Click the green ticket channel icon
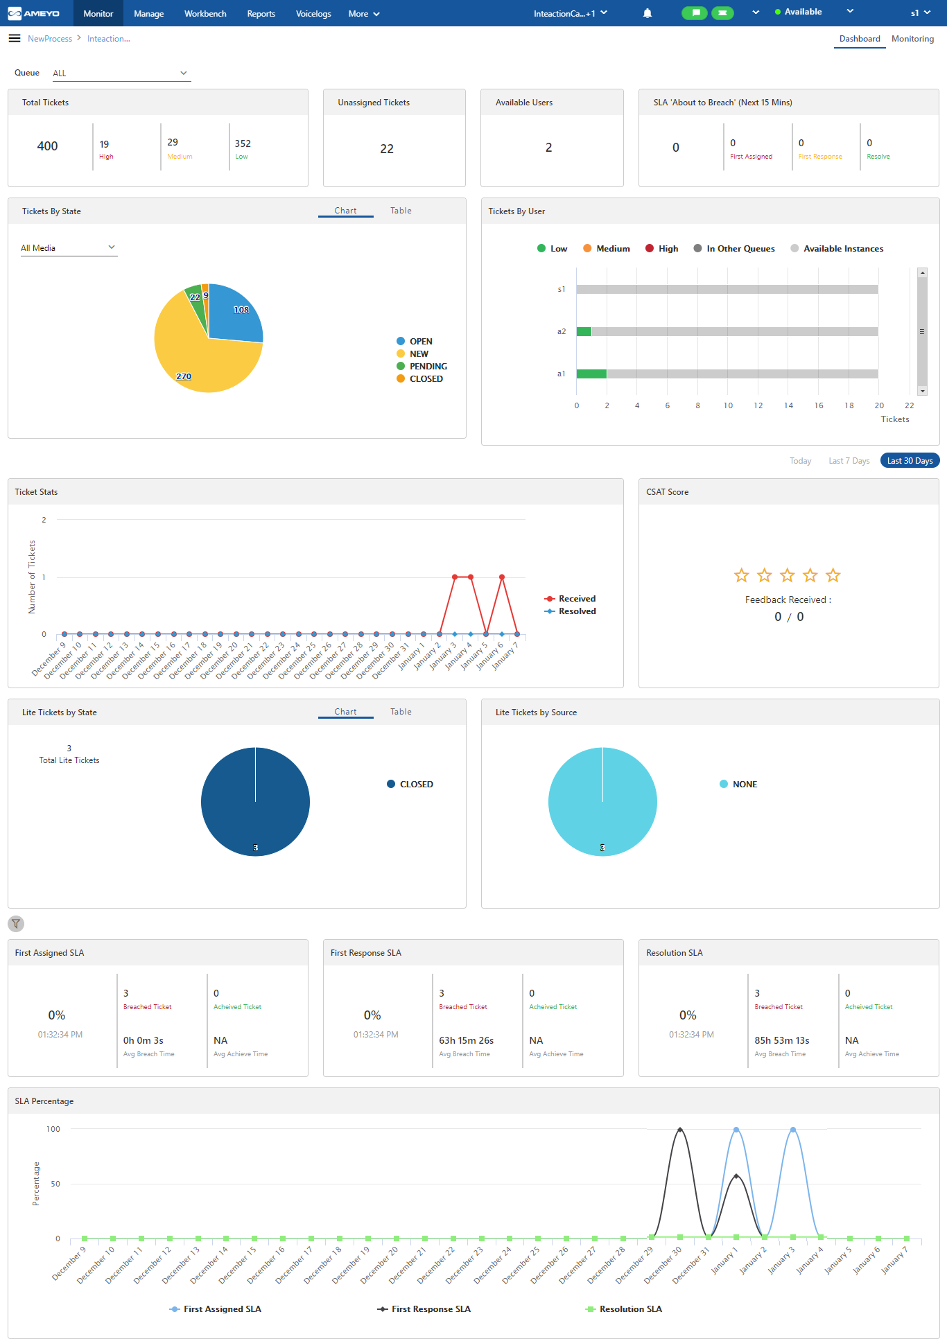Screen dimensions: 947x1339 coord(722,13)
